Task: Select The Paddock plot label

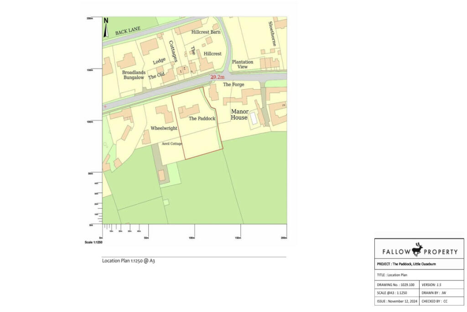Action: click(x=202, y=118)
